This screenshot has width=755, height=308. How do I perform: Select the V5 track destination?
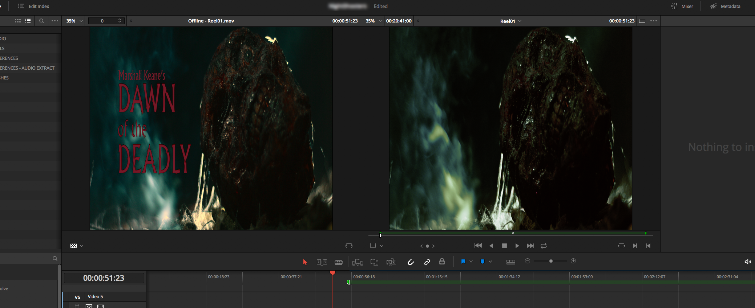(77, 297)
